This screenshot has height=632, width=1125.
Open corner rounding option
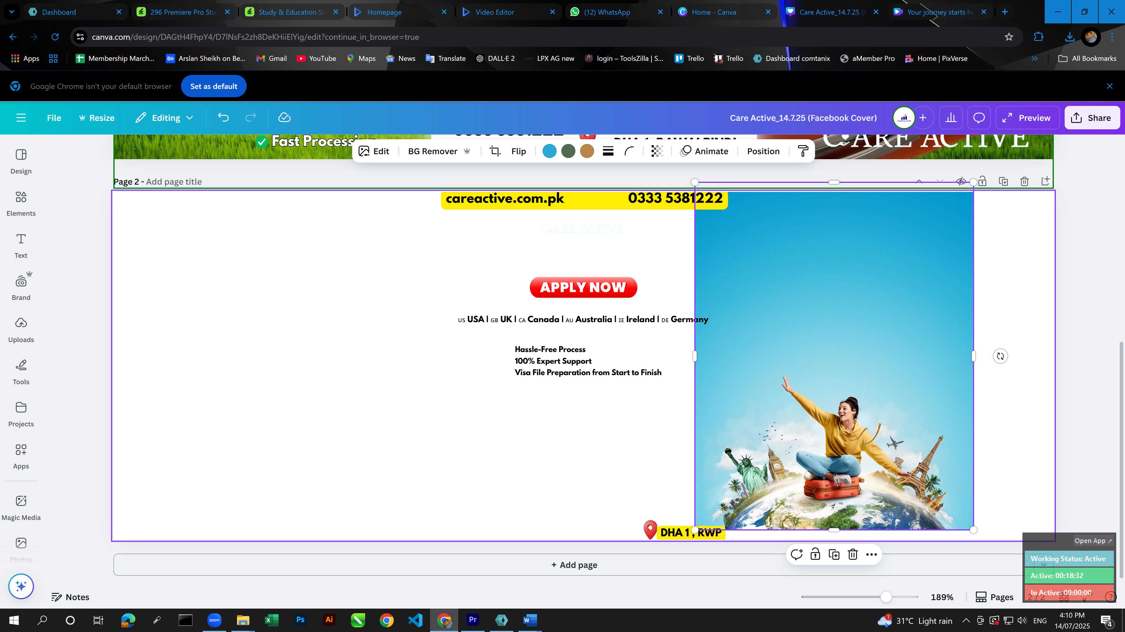(629, 151)
